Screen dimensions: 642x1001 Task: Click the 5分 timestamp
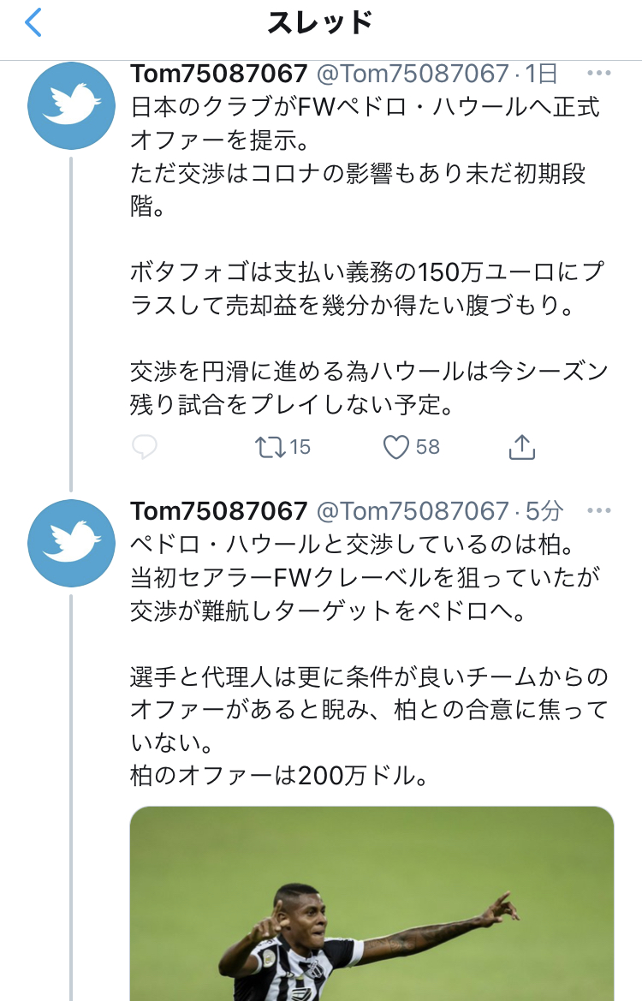(x=544, y=511)
